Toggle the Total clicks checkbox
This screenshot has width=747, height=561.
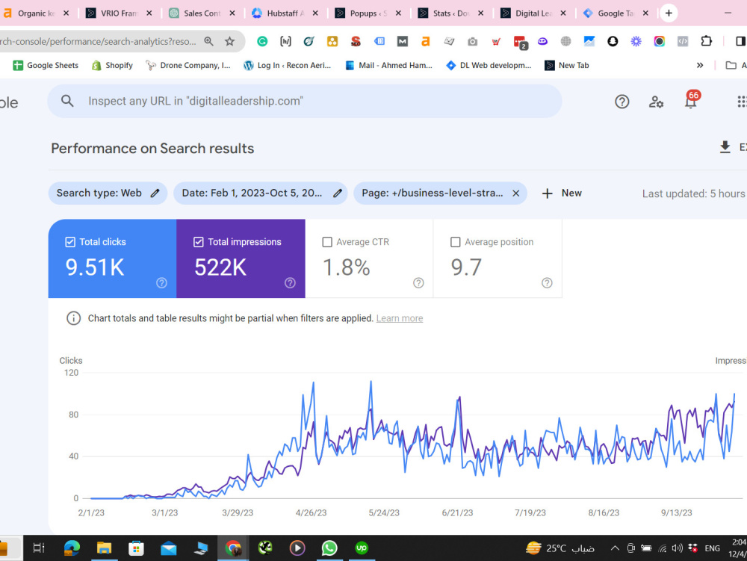[70, 242]
